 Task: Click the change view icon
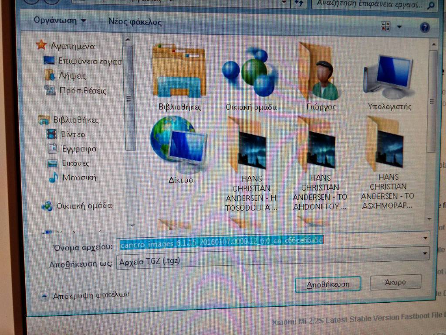pos(385,27)
